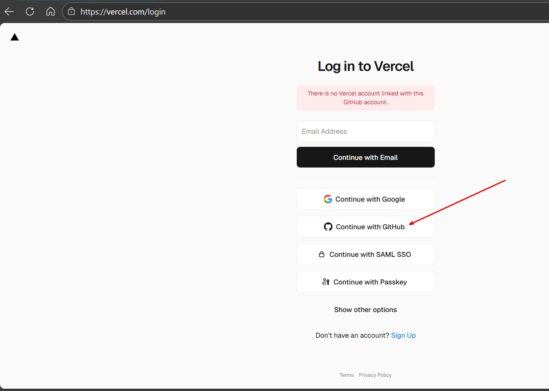
Task: Open the Privacy Policy footer link
Action: 375,375
